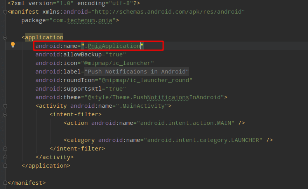
Task: Click the xmlns schemas.android.com URL
Action: point(168,12)
